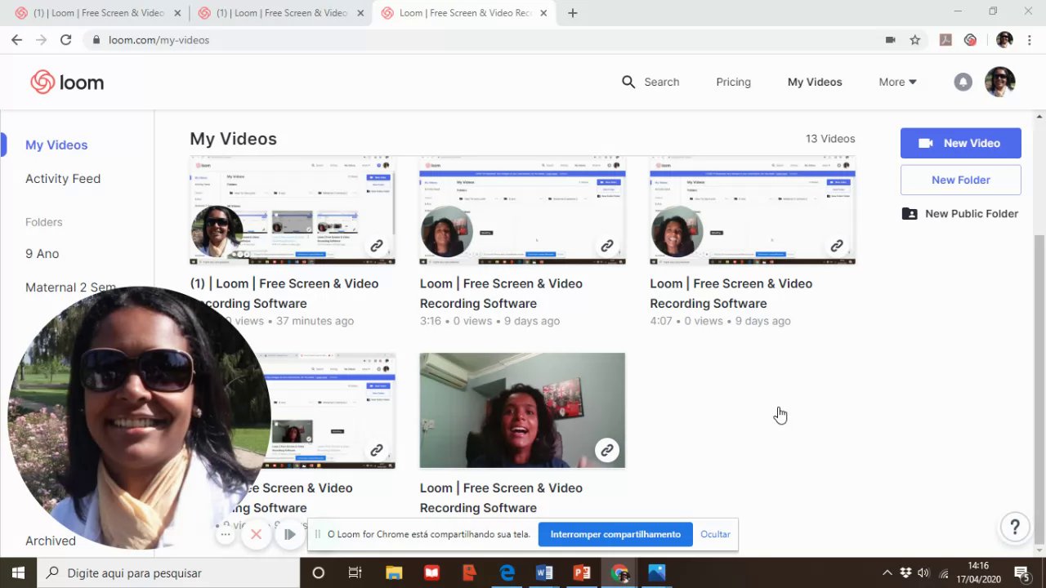
Task: Open the 3:16 video title
Action: pos(501,293)
